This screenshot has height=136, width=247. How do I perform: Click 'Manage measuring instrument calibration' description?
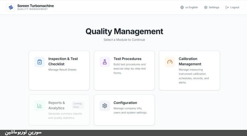pos(194,76)
